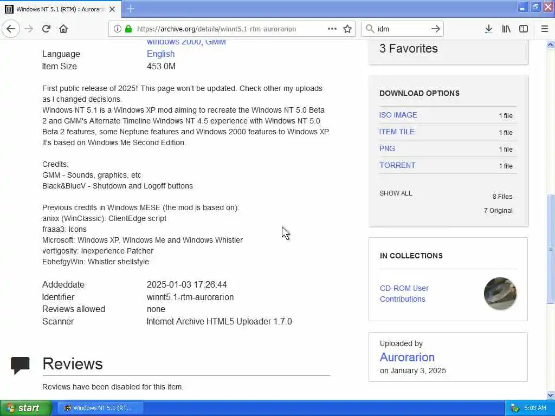Click the 3 Favorites count
Viewport: 555px width, 416px height.
click(409, 48)
